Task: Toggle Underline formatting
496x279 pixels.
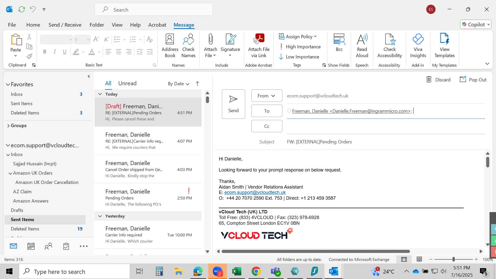Action: tap(65, 52)
